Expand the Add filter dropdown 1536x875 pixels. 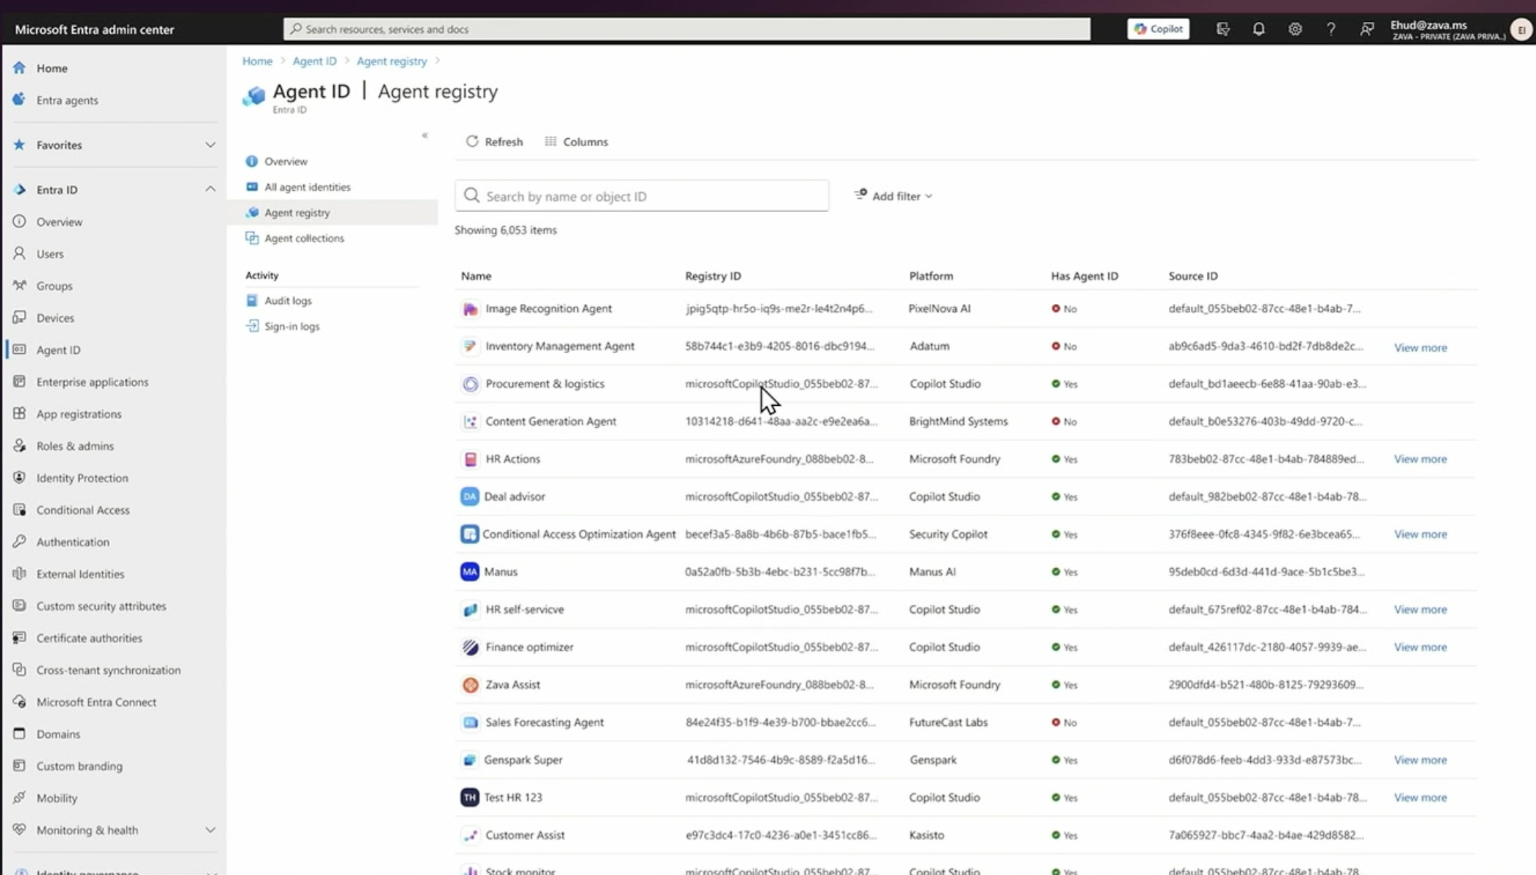coord(894,196)
